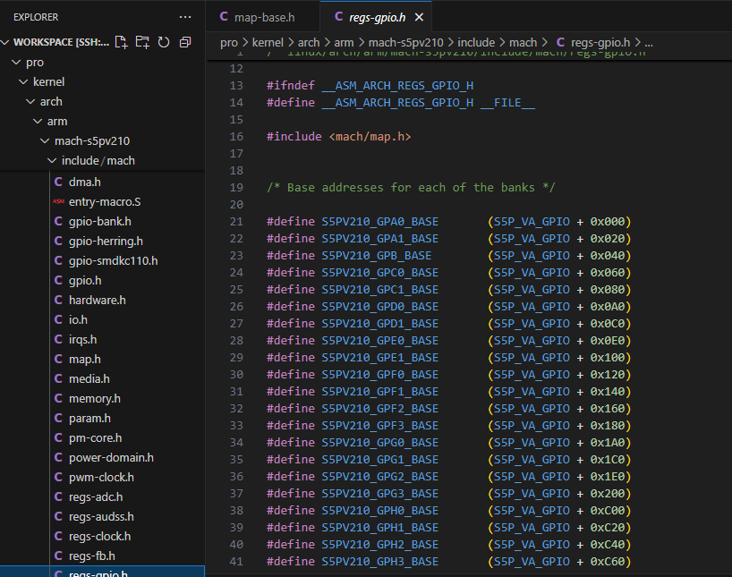Open map.h in the Explorer
This screenshot has height=577, width=732.
(x=84, y=359)
